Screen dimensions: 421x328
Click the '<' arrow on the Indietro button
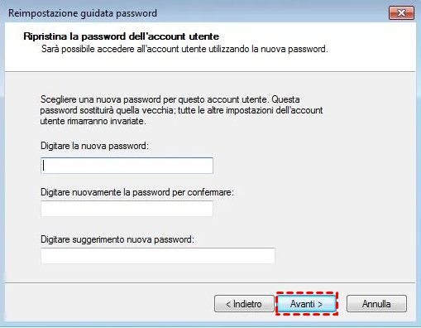(x=228, y=304)
